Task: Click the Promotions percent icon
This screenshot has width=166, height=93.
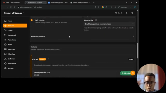Action: pos(5,40)
